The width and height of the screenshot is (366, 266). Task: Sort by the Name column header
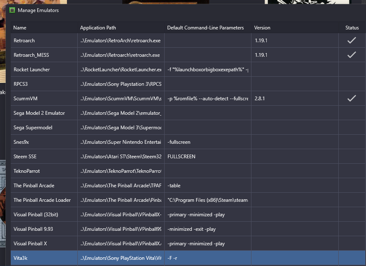tap(20, 28)
